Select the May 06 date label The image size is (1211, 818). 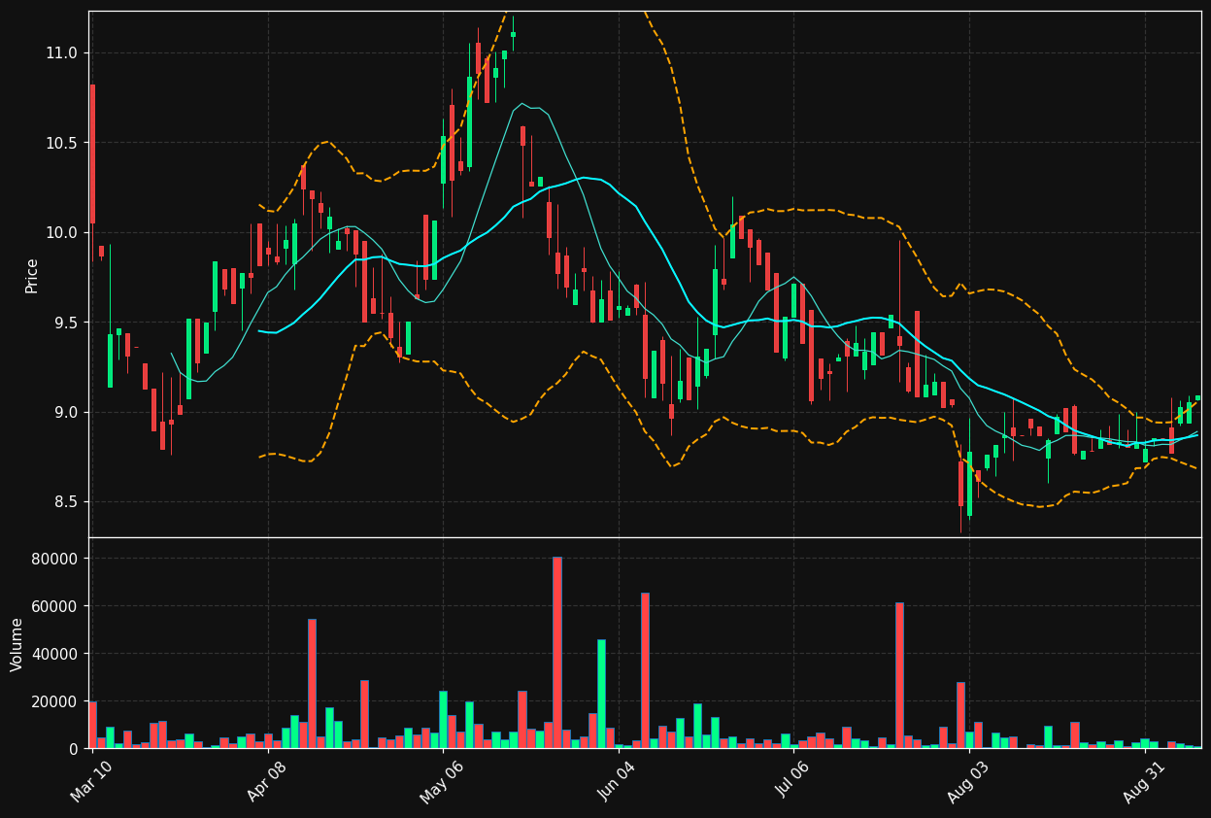tap(442, 781)
